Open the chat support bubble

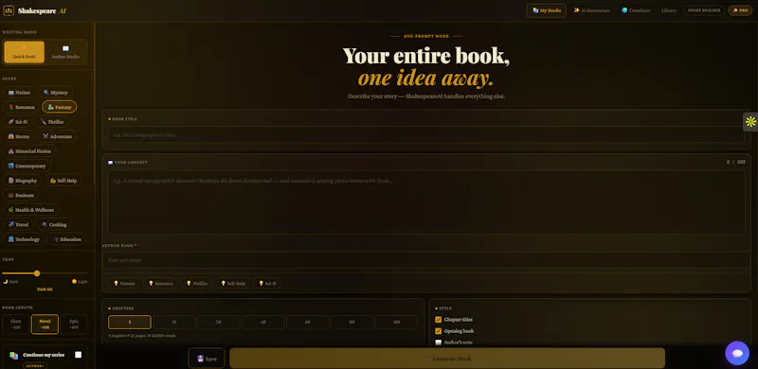click(737, 353)
